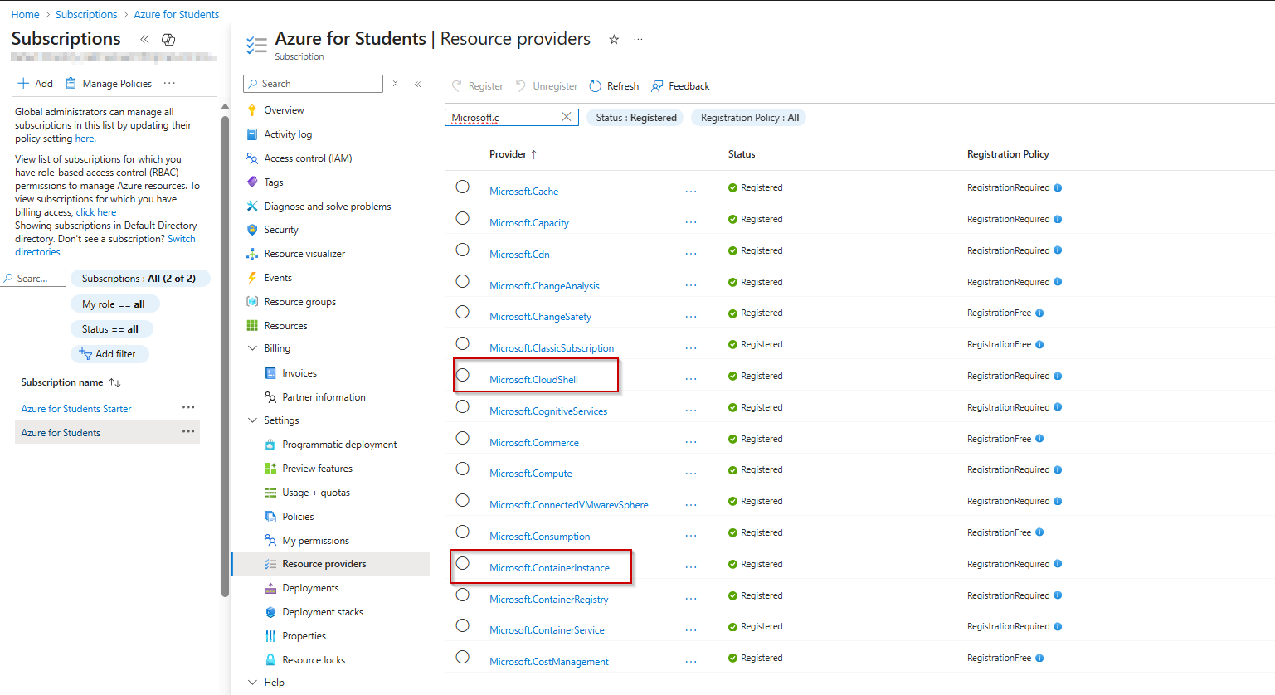The width and height of the screenshot is (1275, 695).
Task: Click the Add subscription plus button
Action: tap(35, 84)
